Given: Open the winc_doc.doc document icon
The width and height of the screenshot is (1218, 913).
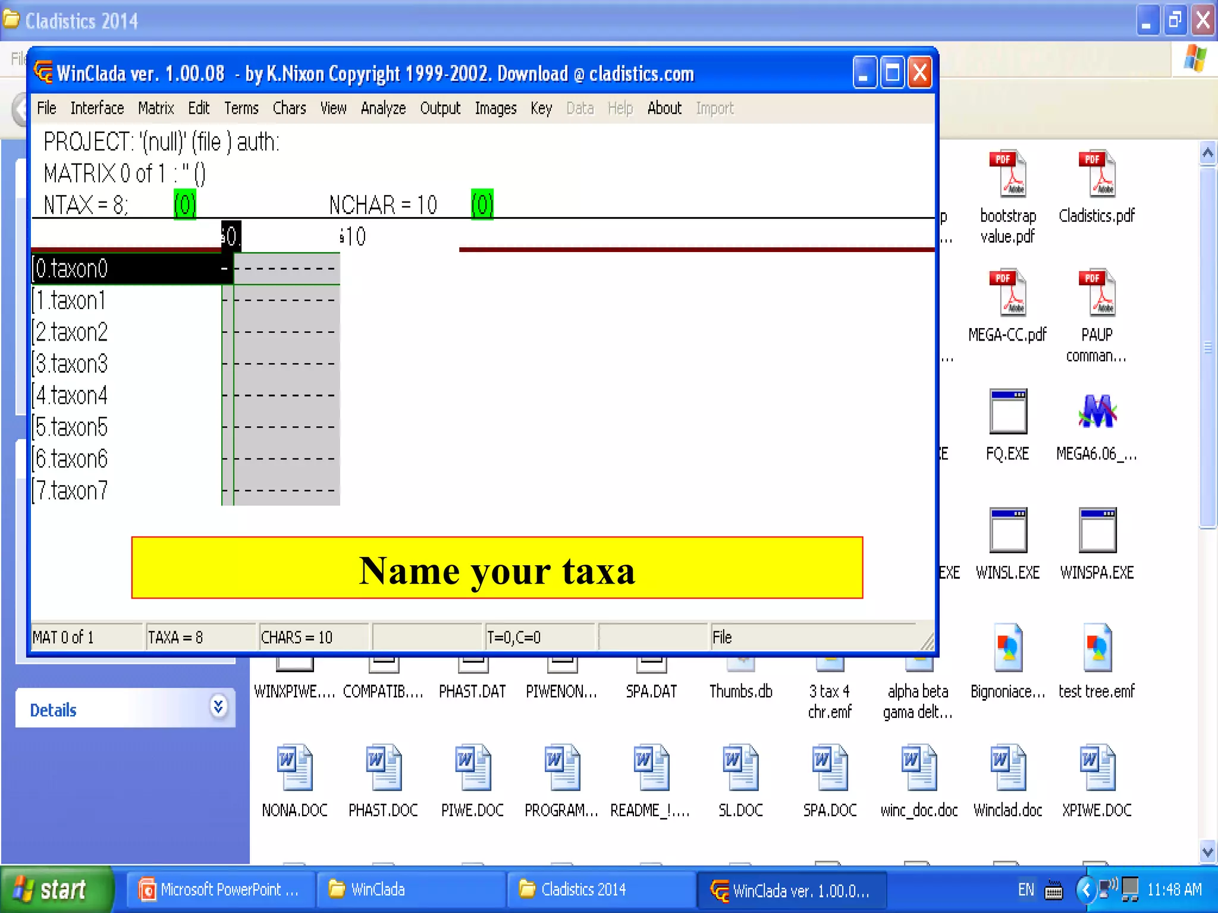Looking at the screenshot, I should pyautogui.click(x=919, y=767).
